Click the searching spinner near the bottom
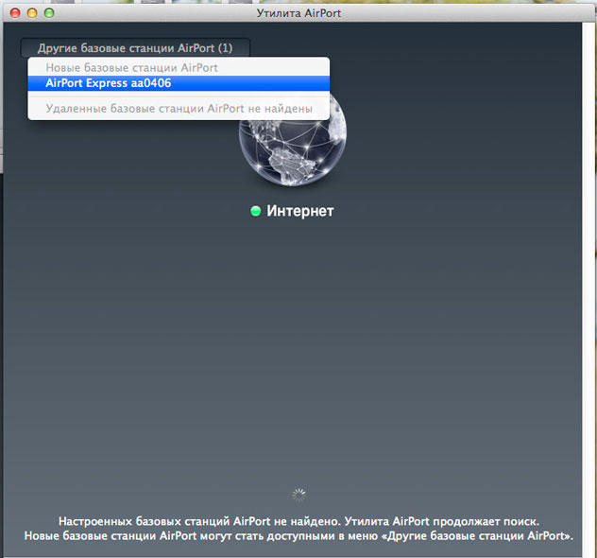Screen dimensions: 597x558 [x=298, y=495]
